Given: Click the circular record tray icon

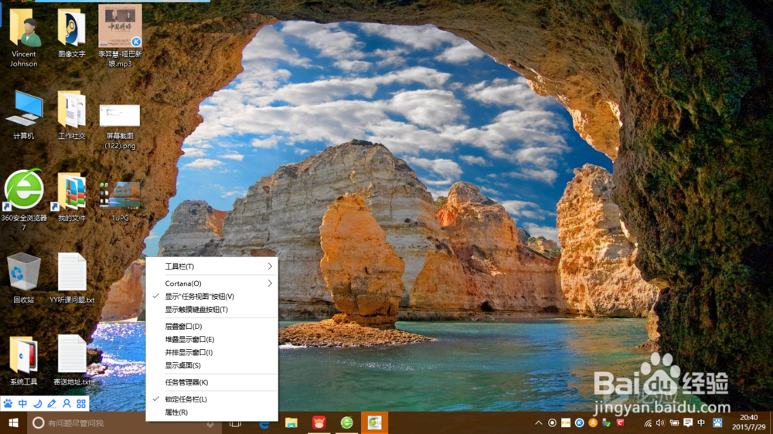Looking at the screenshot, I should coord(552,422).
